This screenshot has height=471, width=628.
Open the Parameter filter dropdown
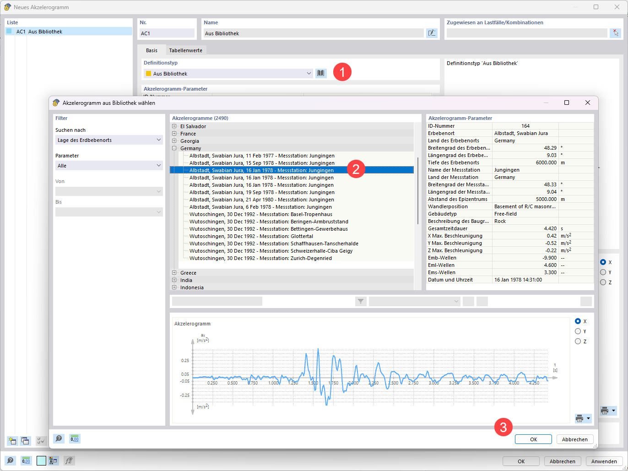click(109, 166)
